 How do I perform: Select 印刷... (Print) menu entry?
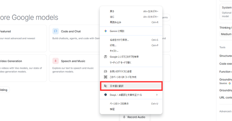pyautogui.click(x=131, y=45)
